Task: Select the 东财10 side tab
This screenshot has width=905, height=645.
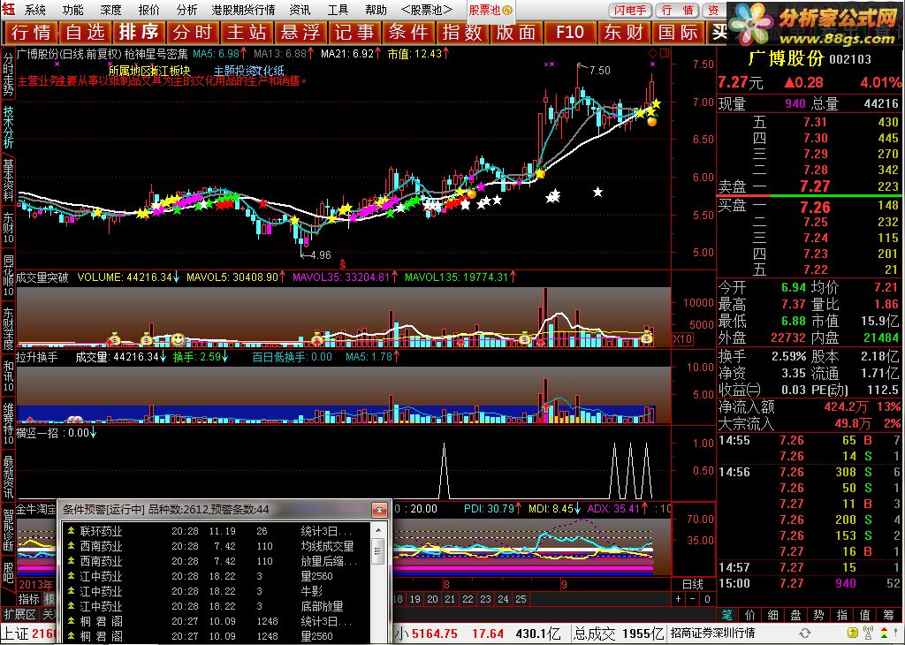Action: tap(8, 229)
